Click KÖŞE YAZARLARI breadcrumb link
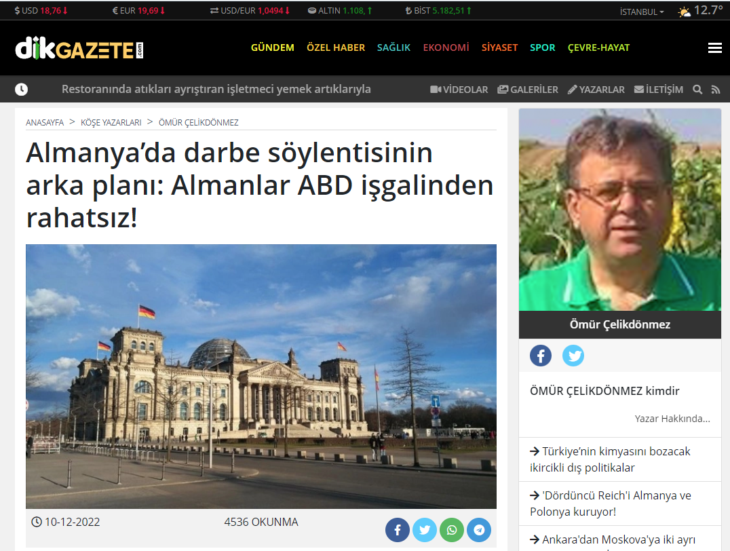 111,123
